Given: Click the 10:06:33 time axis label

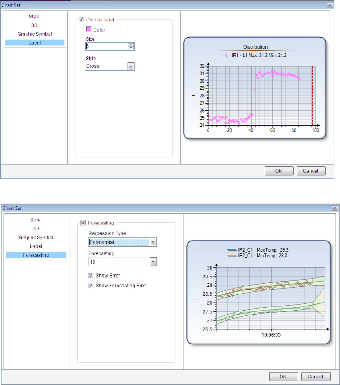Looking at the screenshot, I should [271, 335].
